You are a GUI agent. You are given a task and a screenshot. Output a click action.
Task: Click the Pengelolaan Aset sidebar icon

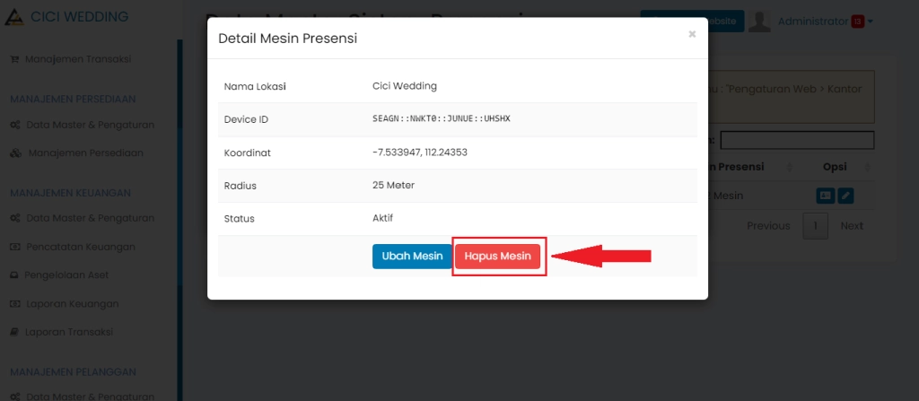pos(15,275)
